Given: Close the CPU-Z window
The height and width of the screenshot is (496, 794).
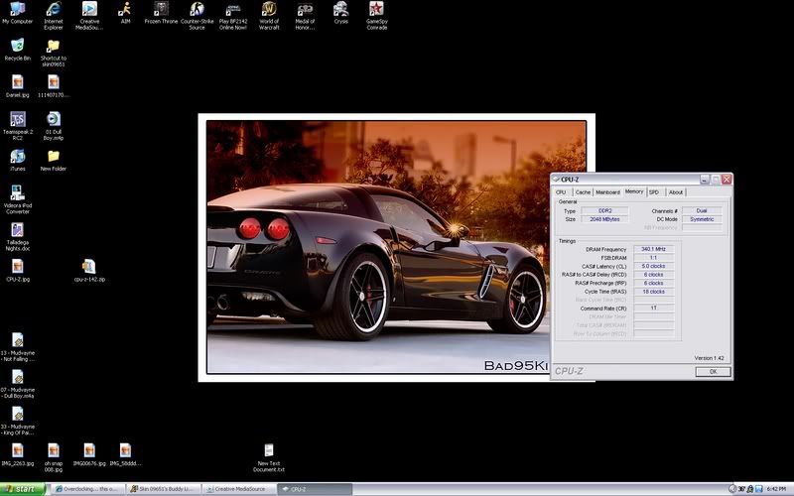Looking at the screenshot, I should (727, 180).
